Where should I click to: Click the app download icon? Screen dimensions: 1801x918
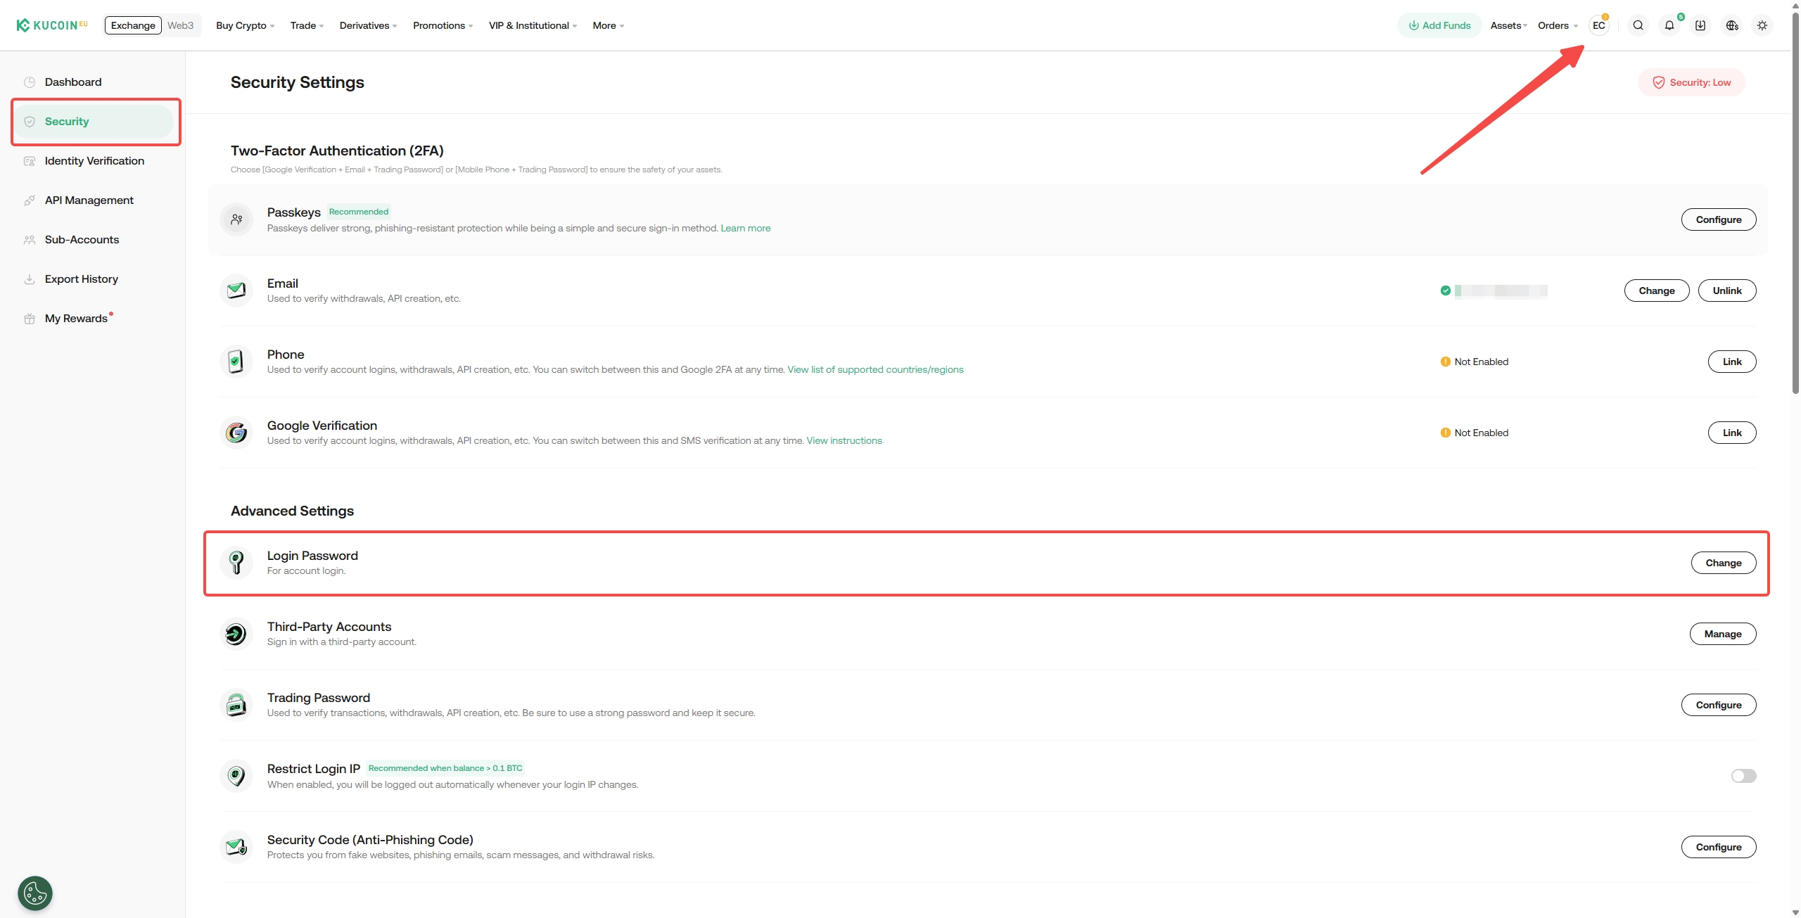[1700, 25]
